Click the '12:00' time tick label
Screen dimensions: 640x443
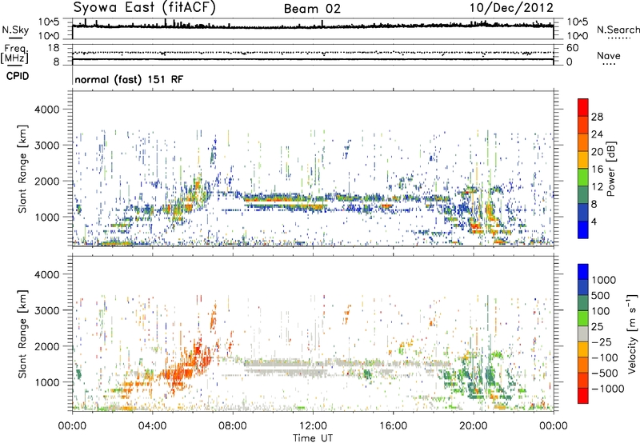point(313,426)
